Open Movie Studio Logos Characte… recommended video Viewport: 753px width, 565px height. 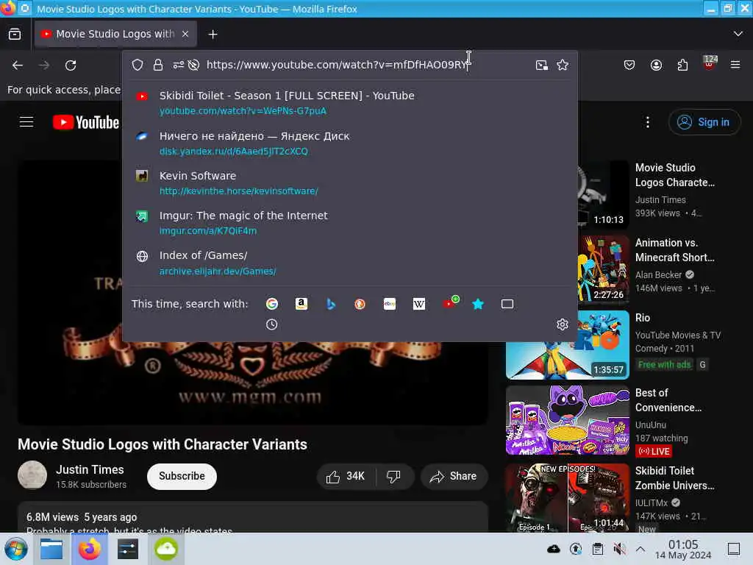(675, 175)
